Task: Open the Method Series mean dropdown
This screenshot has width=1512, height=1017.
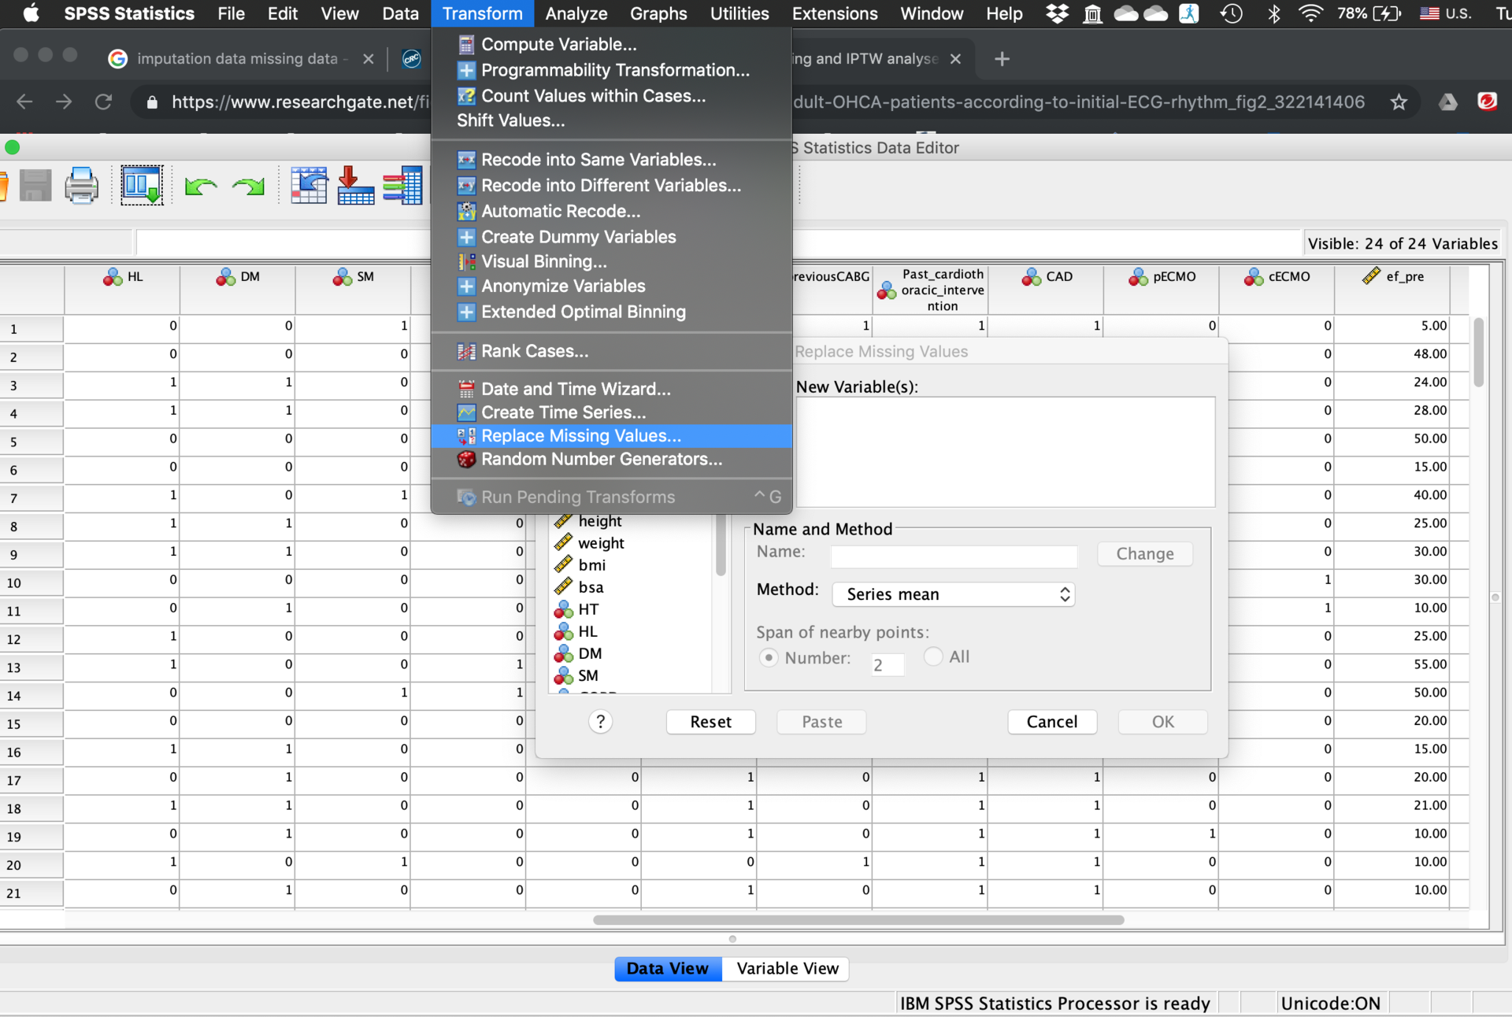Action: click(953, 594)
